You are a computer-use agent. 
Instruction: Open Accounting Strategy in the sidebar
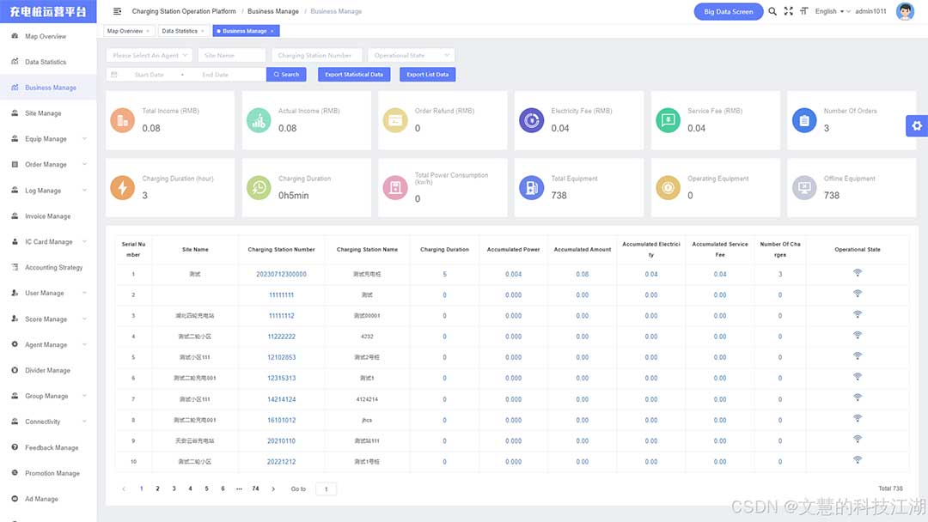pos(48,268)
